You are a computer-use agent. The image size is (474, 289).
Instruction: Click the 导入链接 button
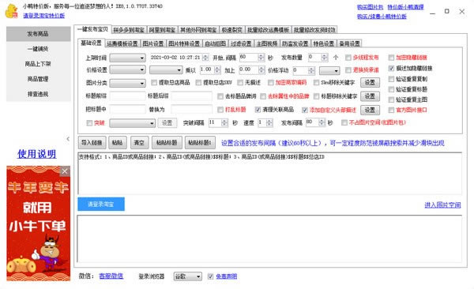(92, 143)
